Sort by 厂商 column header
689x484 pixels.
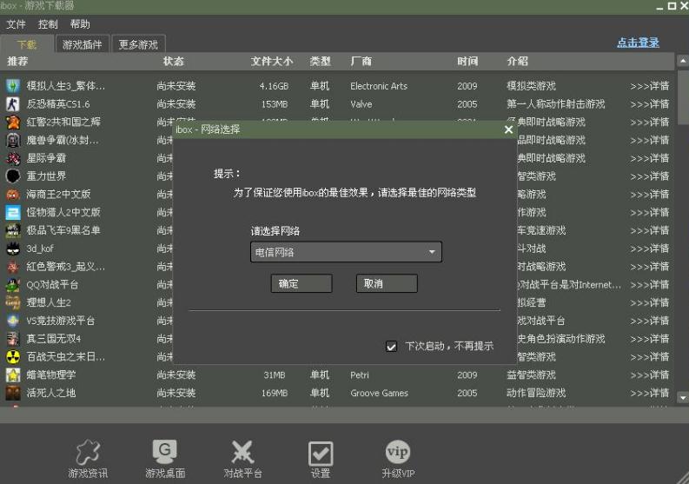(x=361, y=61)
